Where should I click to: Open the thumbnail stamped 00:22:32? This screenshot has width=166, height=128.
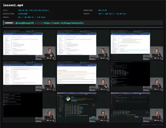tap(83, 76)
